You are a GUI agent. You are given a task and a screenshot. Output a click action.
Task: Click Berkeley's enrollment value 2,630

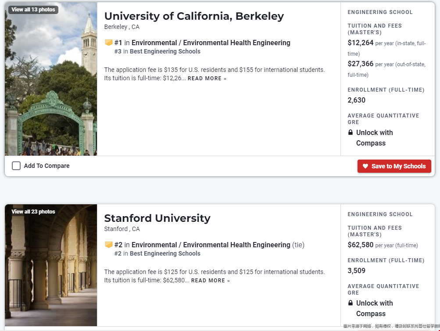(x=356, y=100)
